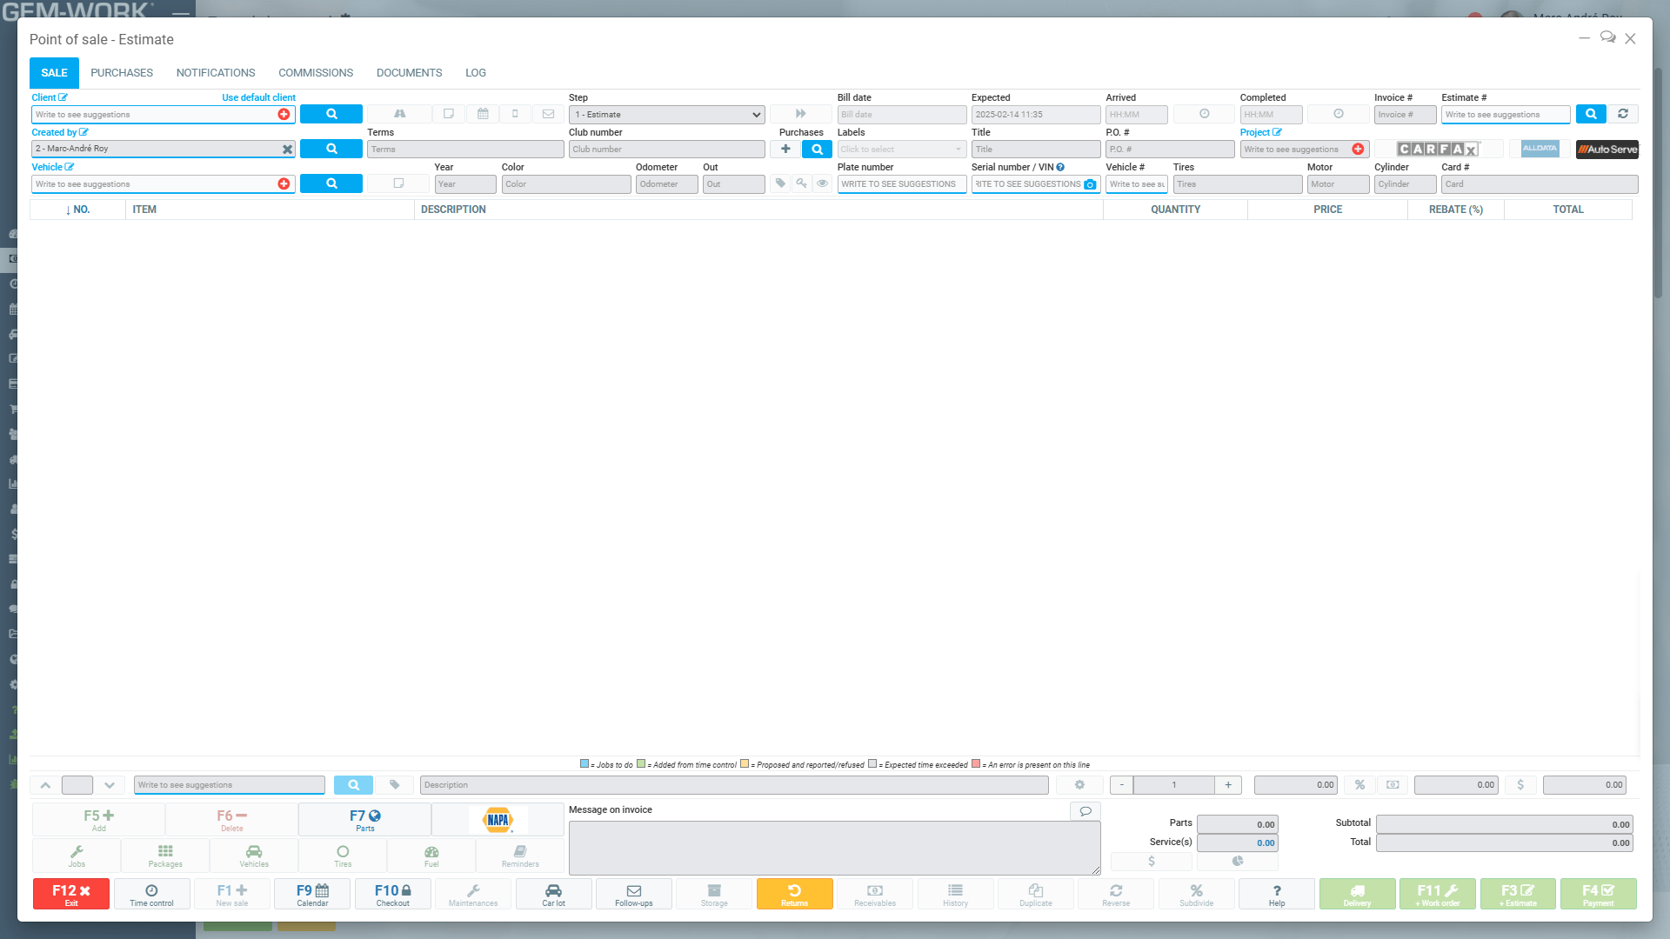Viewport: 1670px width, 939px height.
Task: Click the Use default client link
Action: point(258,97)
